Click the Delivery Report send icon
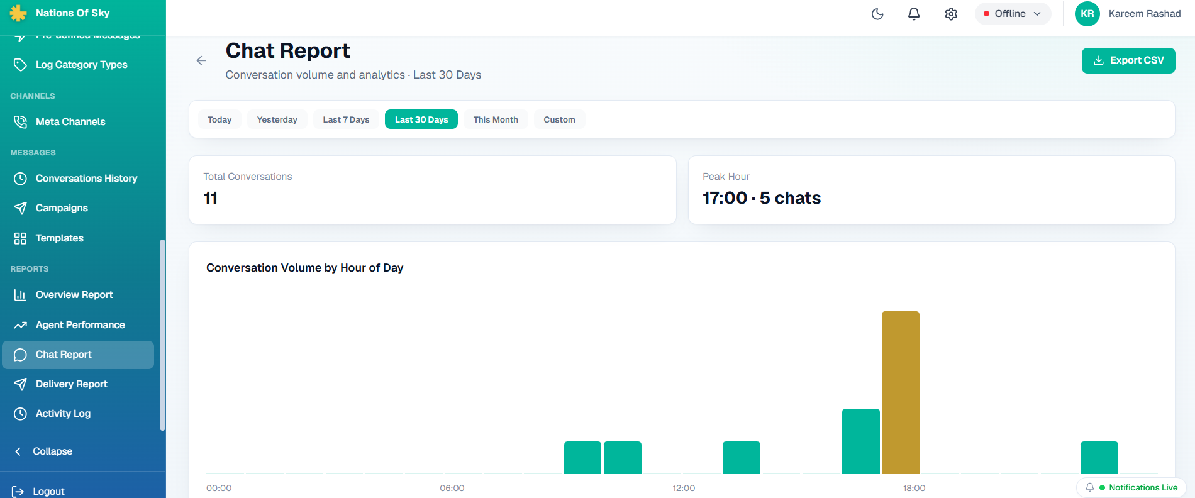Screen dimensions: 1195x498 [20, 384]
